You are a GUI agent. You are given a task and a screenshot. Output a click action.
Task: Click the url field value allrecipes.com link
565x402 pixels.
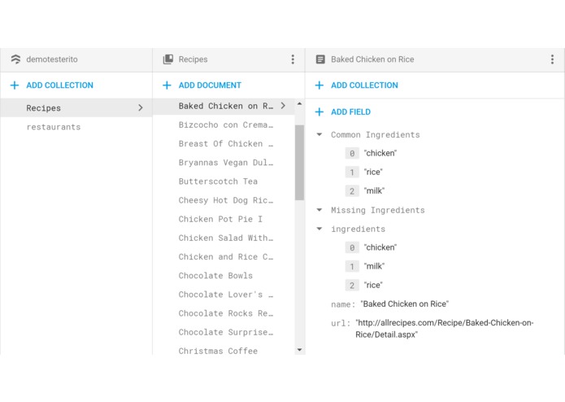coord(445,329)
